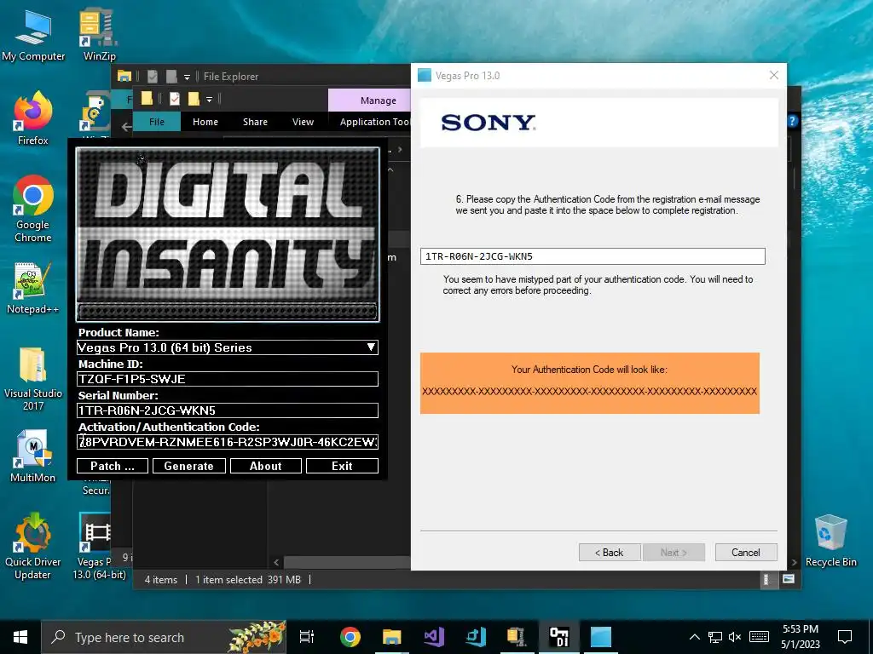This screenshot has width=873, height=654.
Task: Click the Patch button in keygen
Action: tap(113, 466)
